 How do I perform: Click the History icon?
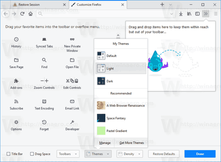pyautogui.click(x=16, y=39)
